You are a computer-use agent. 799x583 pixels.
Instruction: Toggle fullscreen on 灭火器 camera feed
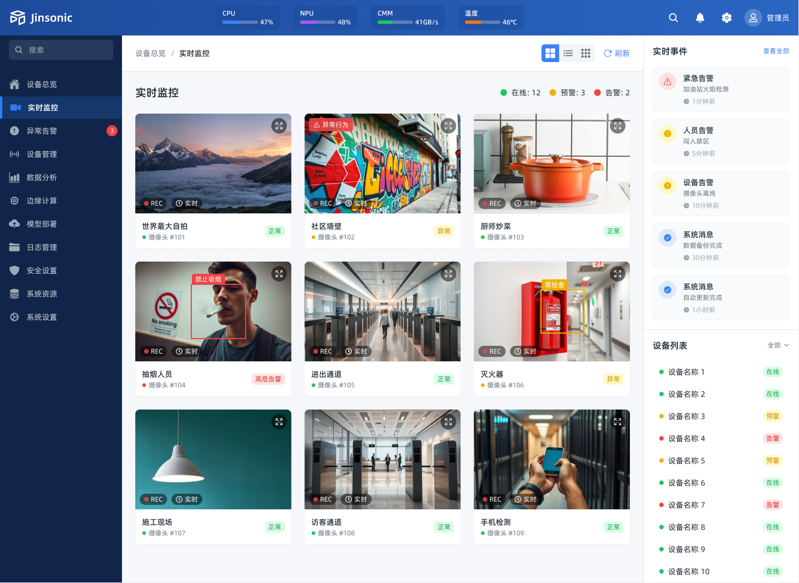pos(618,274)
